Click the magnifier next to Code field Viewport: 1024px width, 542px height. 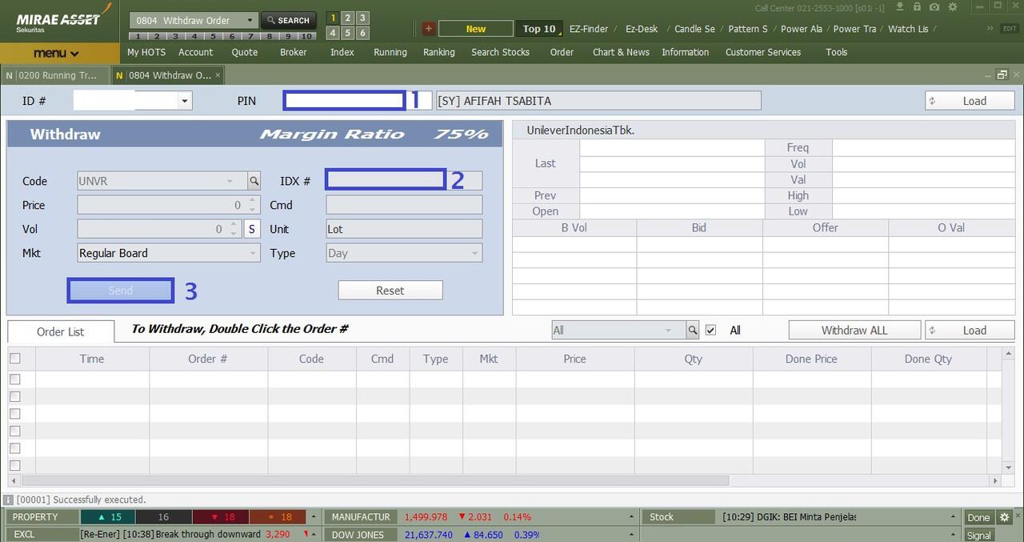point(254,181)
